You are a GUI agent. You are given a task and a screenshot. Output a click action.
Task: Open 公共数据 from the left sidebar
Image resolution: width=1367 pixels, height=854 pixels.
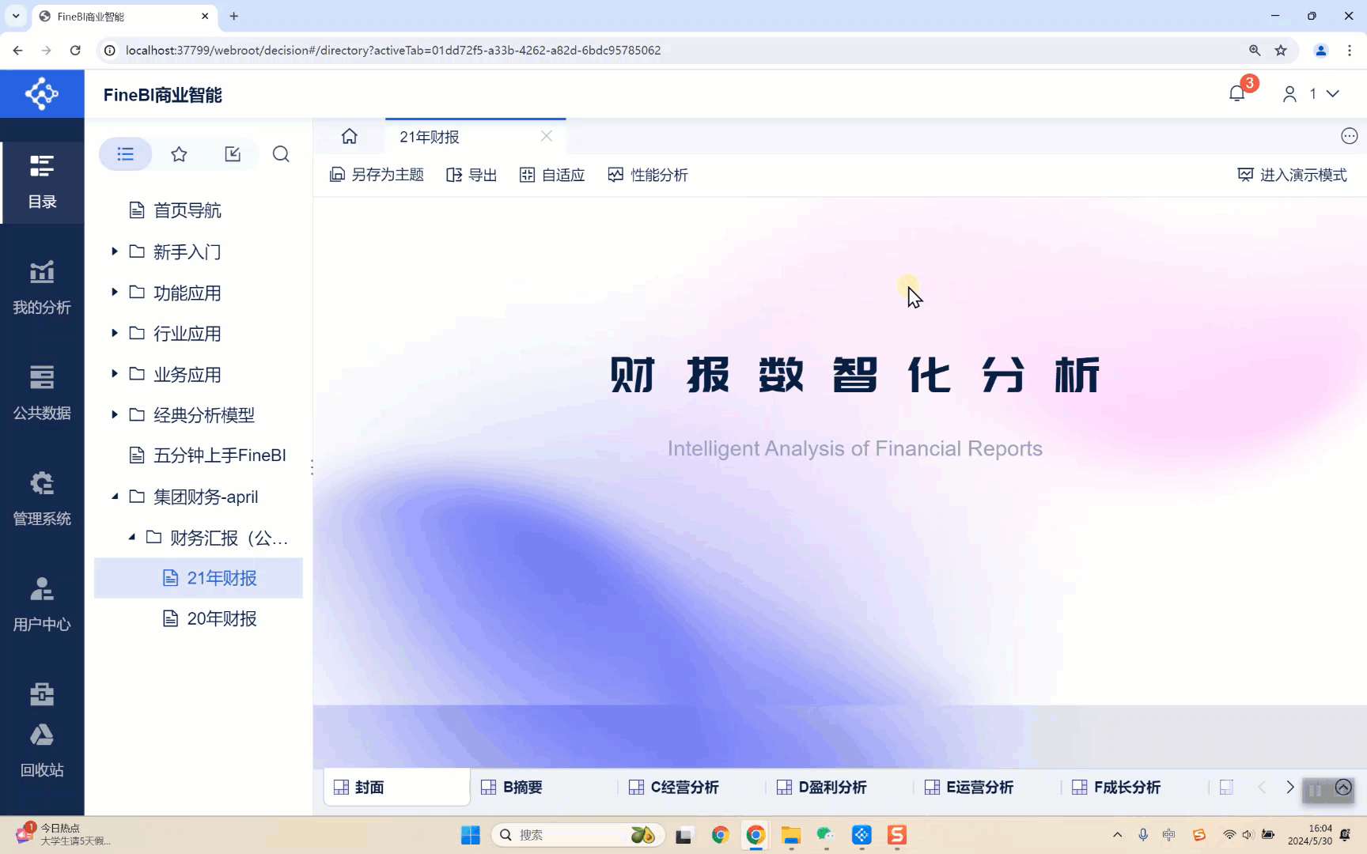pos(41,391)
